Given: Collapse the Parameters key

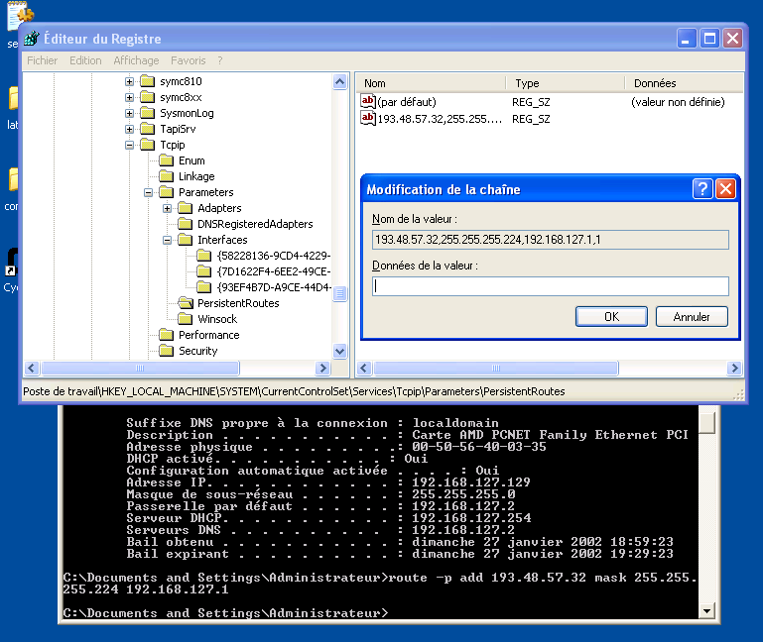Looking at the screenshot, I should tap(148, 192).
